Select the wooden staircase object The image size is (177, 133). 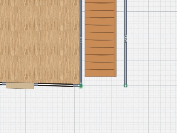(x=100, y=39)
